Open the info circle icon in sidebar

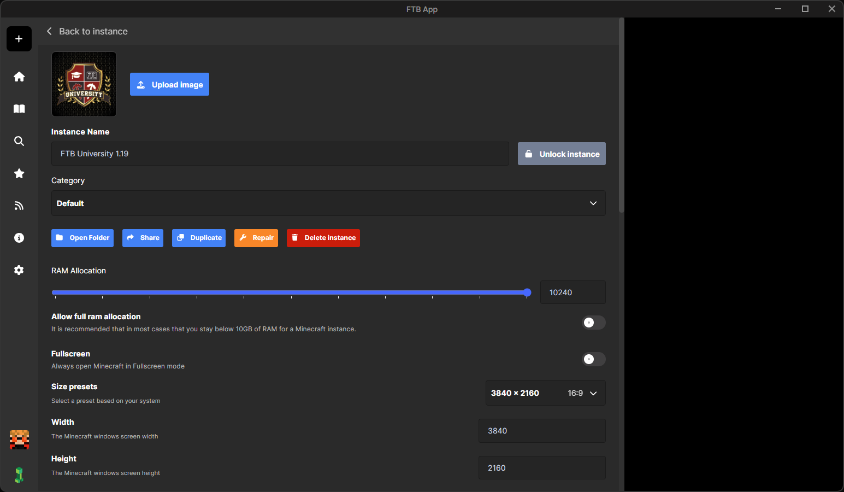point(19,238)
